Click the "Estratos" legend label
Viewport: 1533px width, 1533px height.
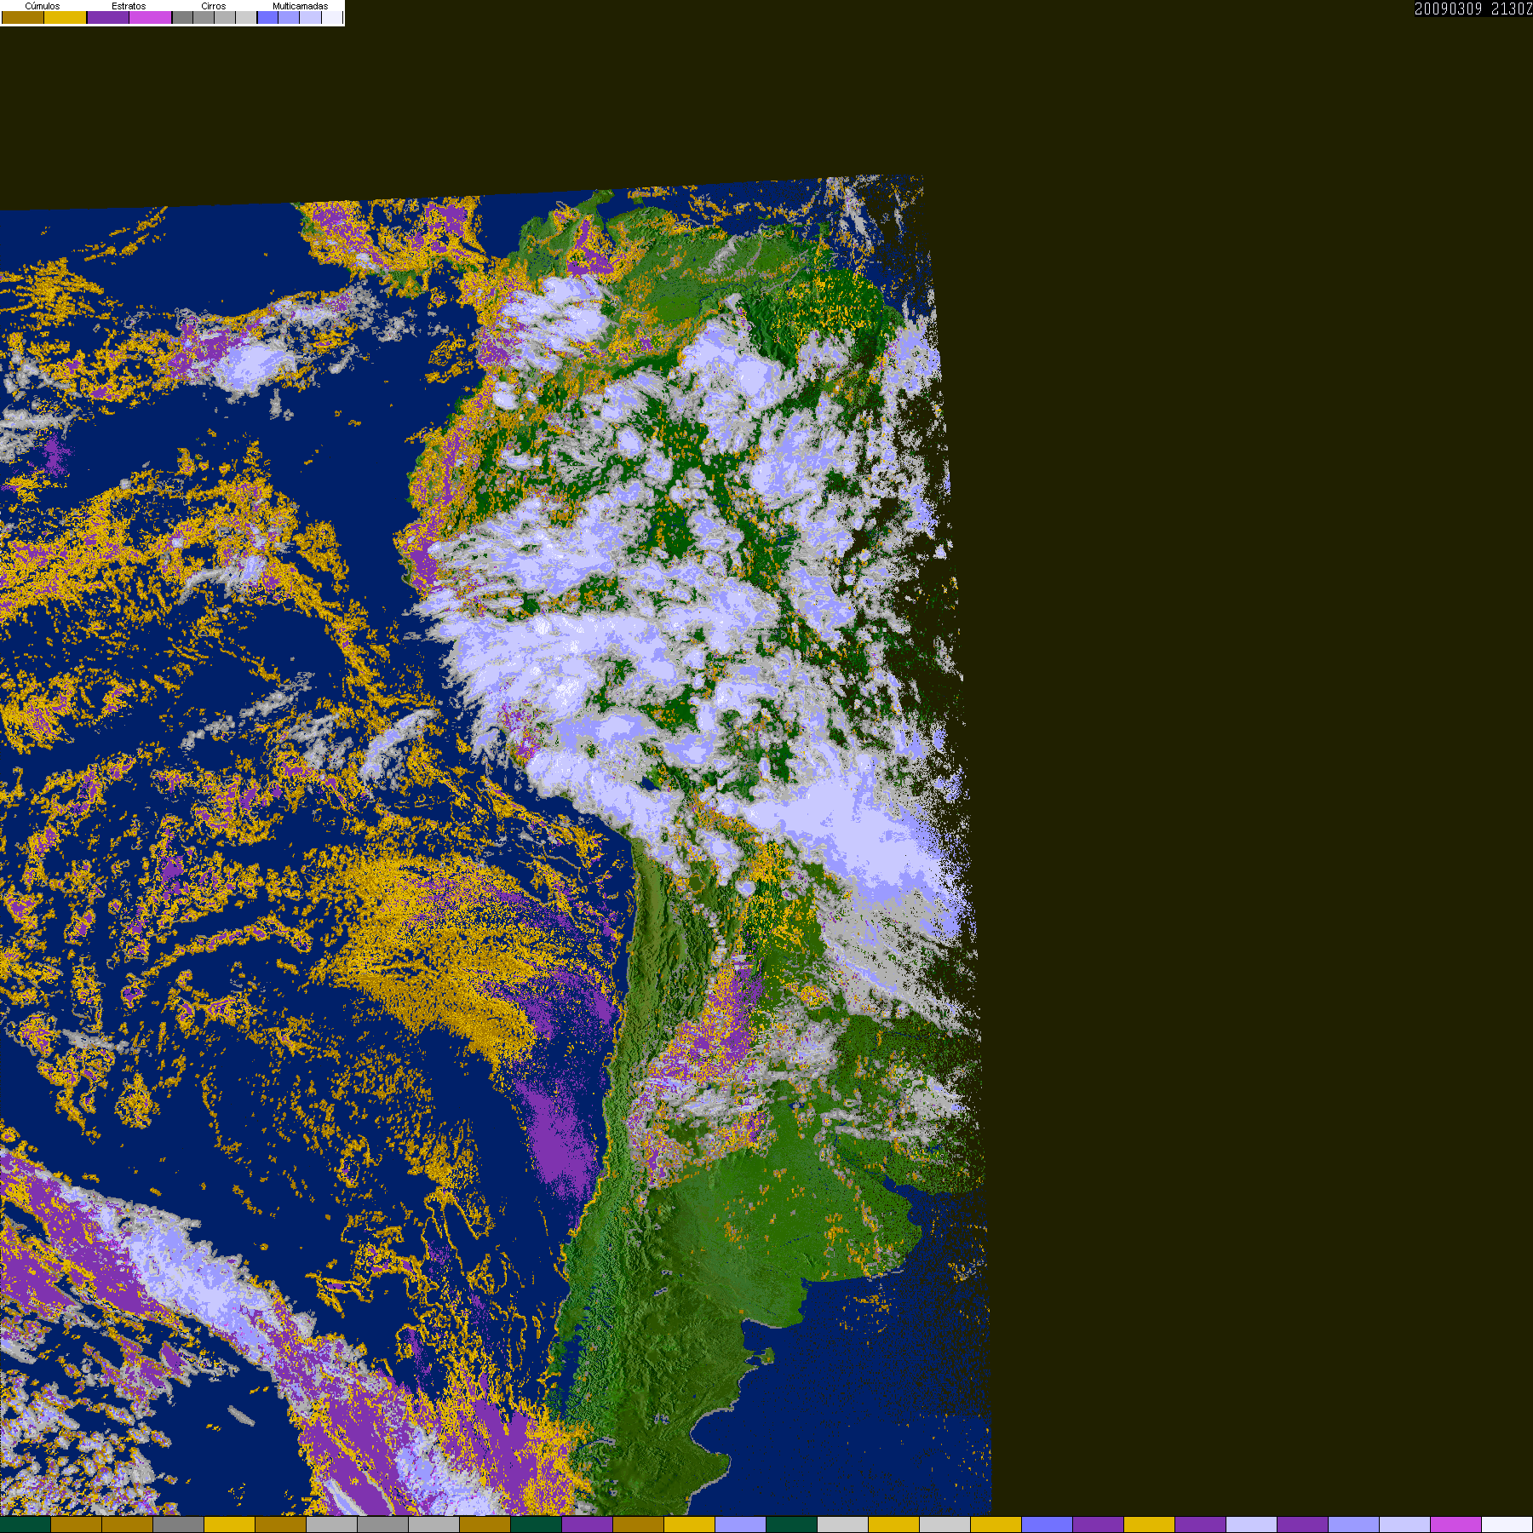coord(129,6)
